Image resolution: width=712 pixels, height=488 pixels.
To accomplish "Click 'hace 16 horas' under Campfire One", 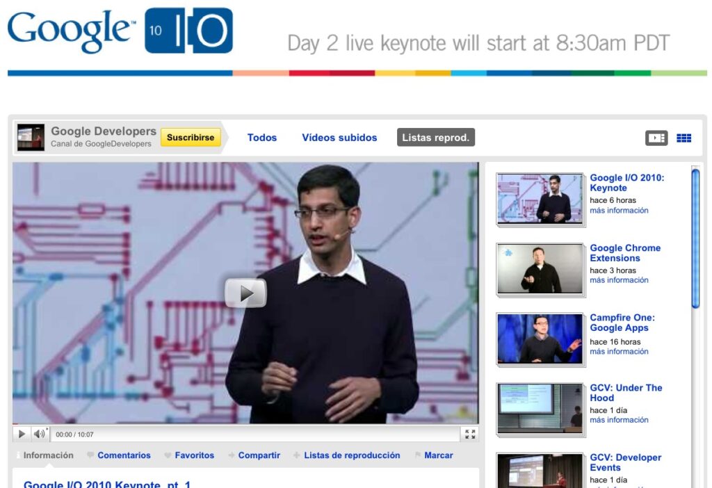I will 615,342.
